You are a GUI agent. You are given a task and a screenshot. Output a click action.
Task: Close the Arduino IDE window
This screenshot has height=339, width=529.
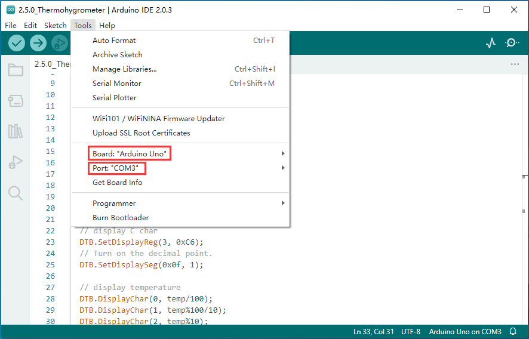(514, 10)
